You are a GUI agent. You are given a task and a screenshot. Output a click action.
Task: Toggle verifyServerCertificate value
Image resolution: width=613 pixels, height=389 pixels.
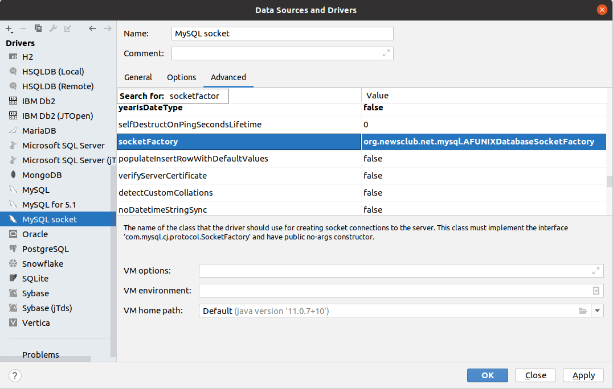click(x=374, y=176)
